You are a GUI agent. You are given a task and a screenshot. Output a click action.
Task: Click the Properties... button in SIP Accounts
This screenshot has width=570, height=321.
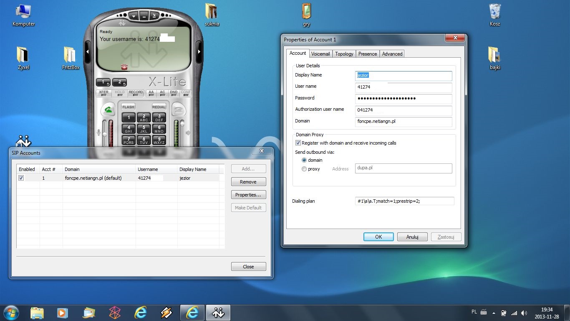coord(248,195)
